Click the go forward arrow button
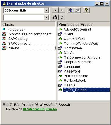The image size is (111, 125). click(x=62, y=10)
